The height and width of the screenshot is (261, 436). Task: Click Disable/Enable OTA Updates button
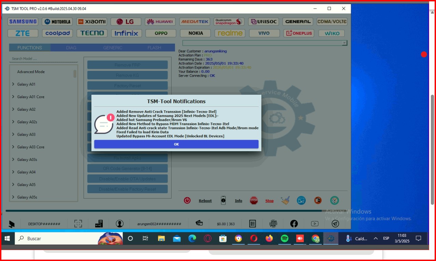point(127,179)
